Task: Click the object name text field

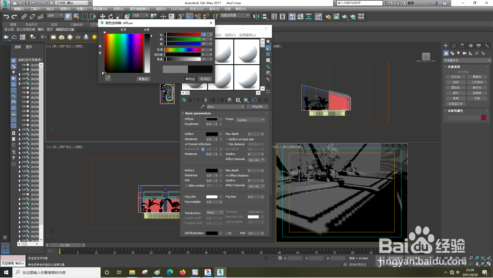Action: click(x=464, y=118)
